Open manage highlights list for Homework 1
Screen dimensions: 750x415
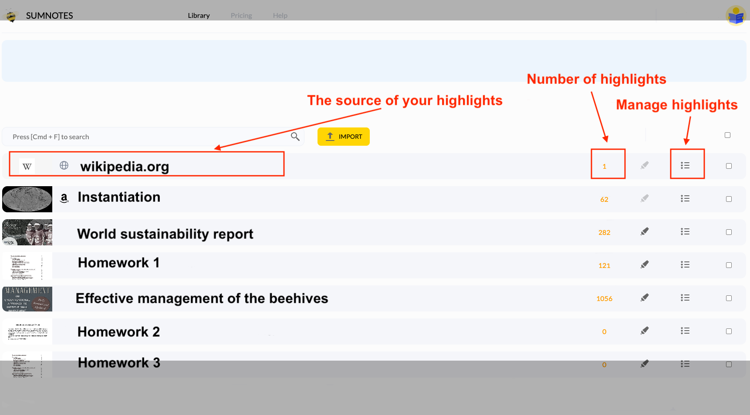click(685, 264)
